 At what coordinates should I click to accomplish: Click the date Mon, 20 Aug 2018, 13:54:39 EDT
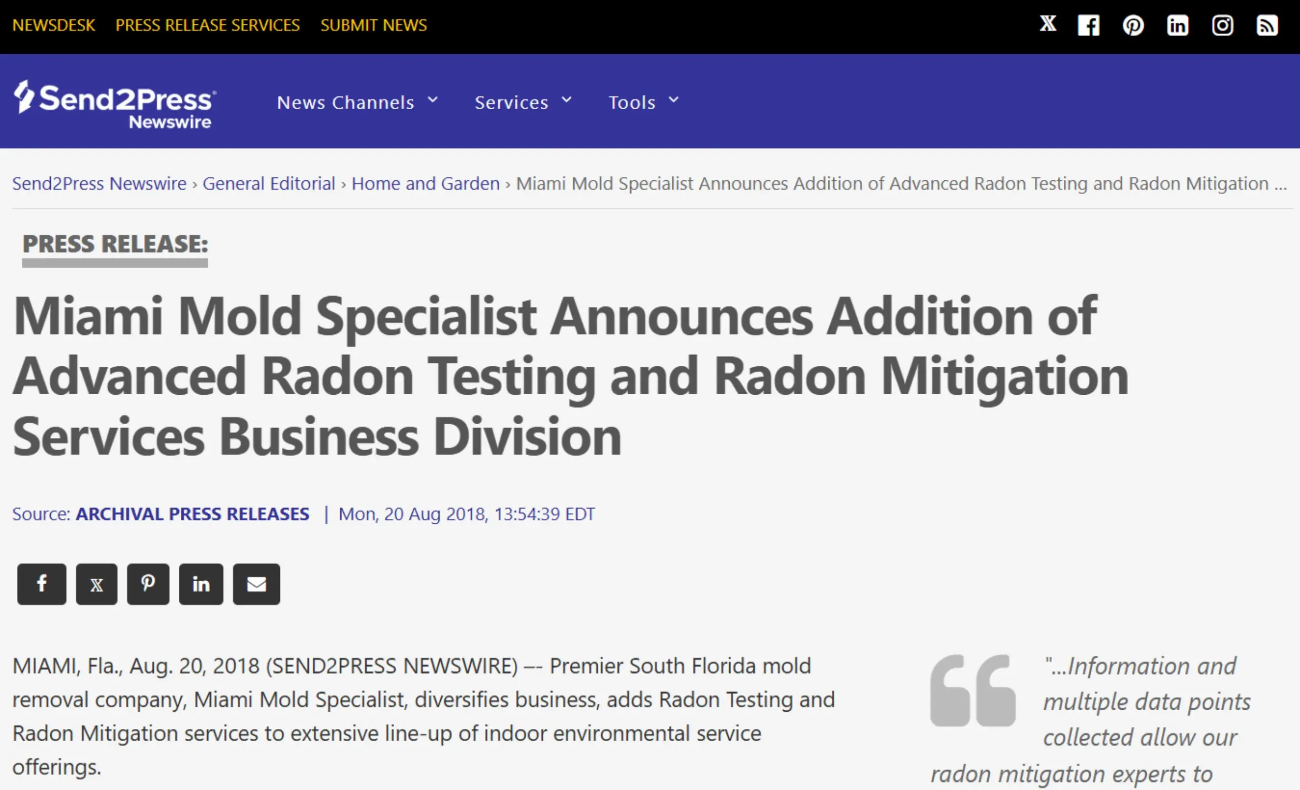tap(466, 514)
